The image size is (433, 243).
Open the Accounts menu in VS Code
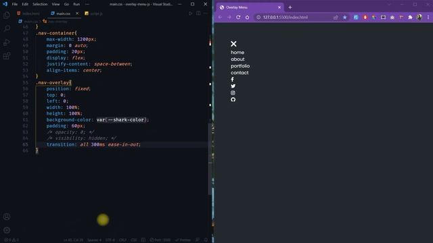(x=7, y=217)
